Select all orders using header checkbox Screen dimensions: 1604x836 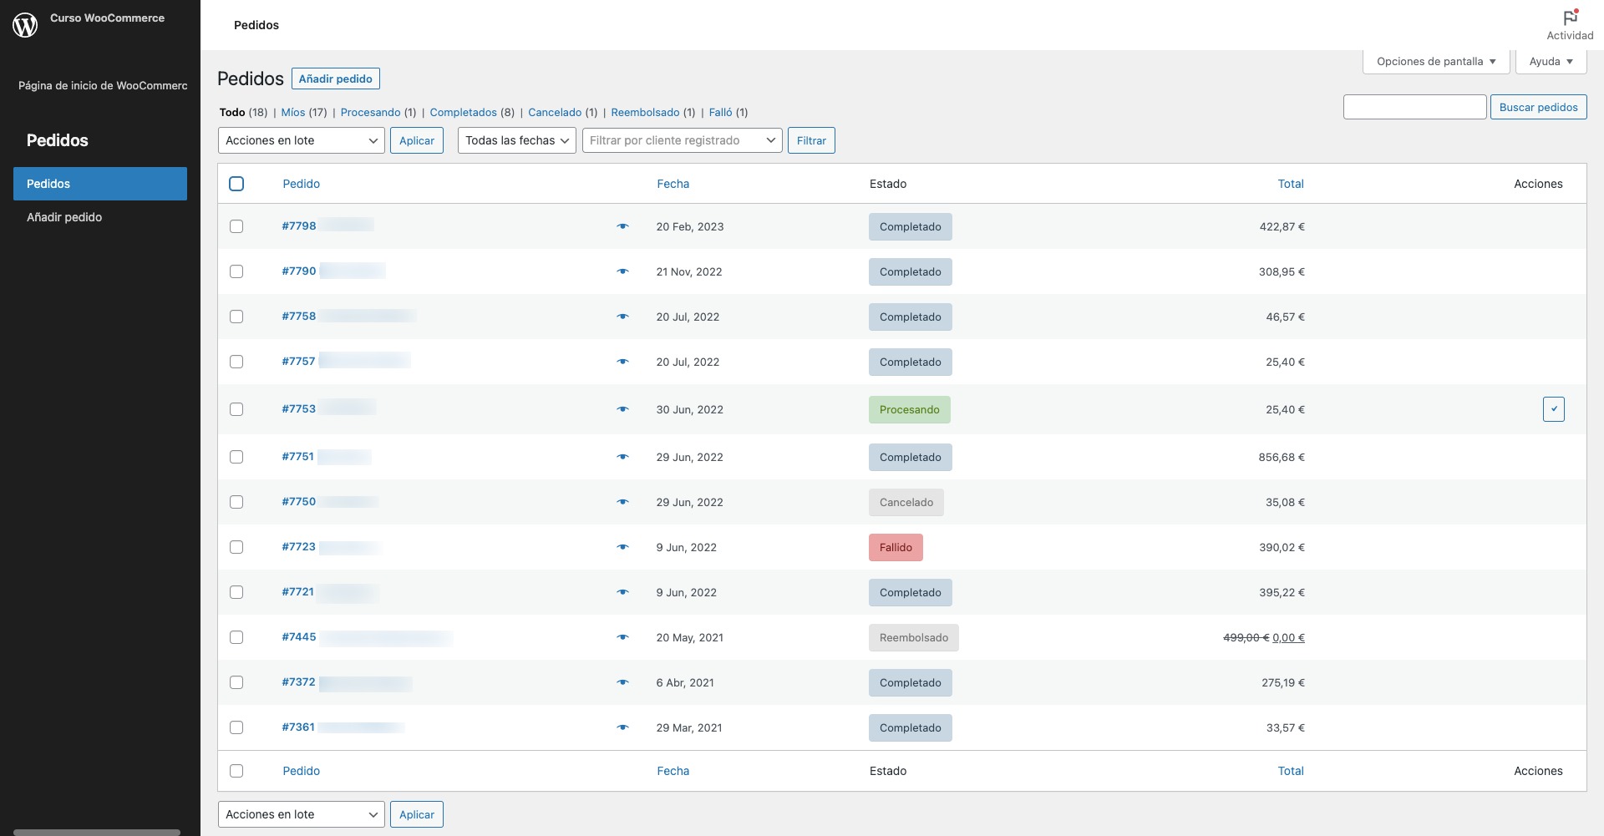click(236, 184)
